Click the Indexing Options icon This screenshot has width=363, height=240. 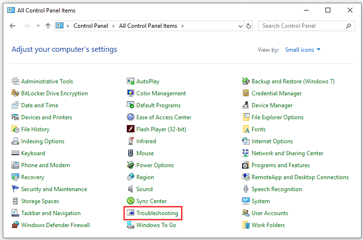pyautogui.click(x=15, y=141)
